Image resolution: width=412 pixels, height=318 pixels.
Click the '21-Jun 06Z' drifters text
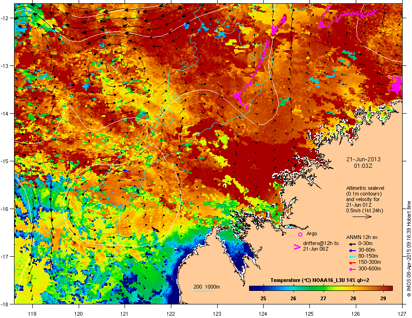316,249
